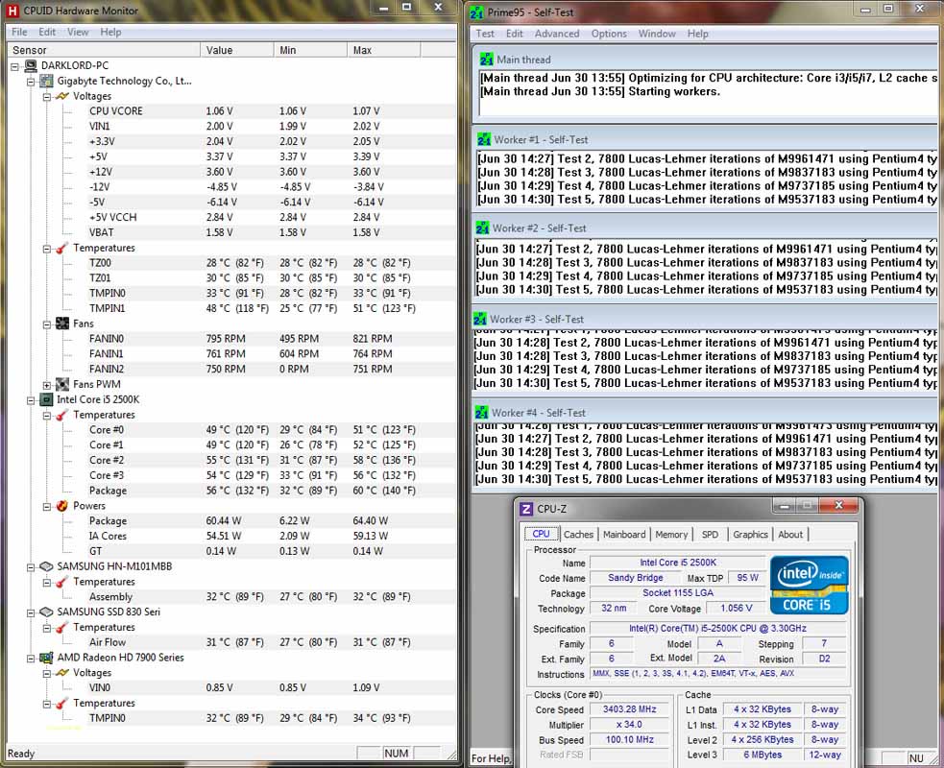
Task: Click the Radeon Temperatures thermometer icon
Action: pyautogui.click(x=62, y=703)
